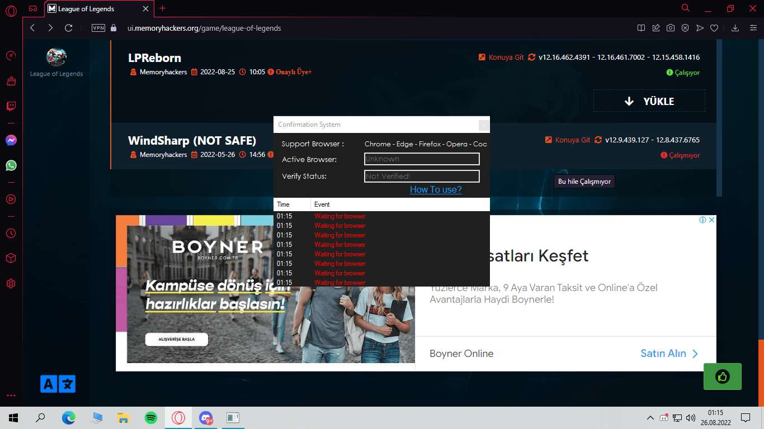
Task: Click the Verify Status field showing Not Verified
Action: (422, 177)
